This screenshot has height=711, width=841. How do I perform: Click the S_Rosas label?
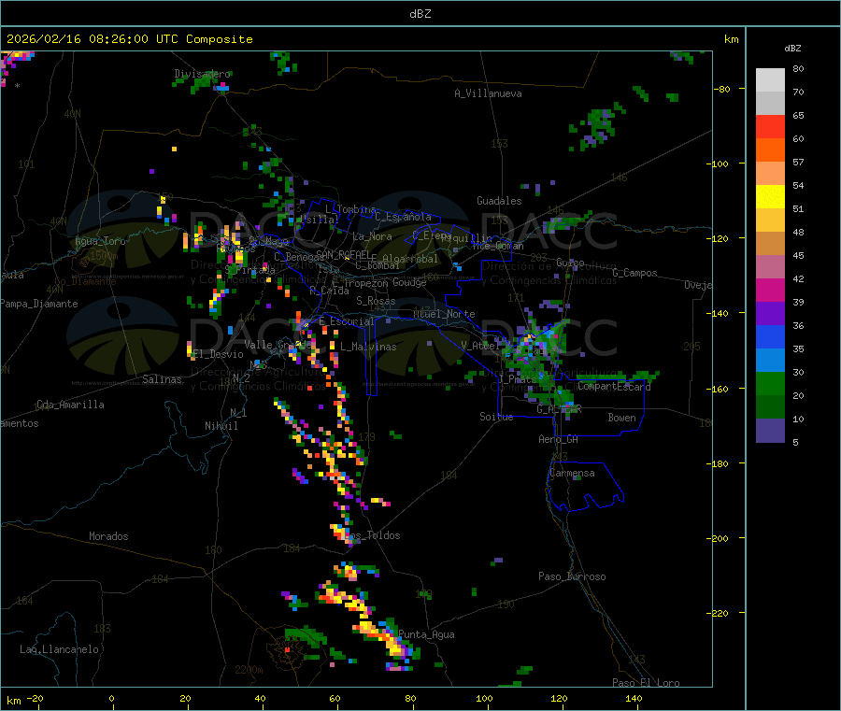pyautogui.click(x=376, y=301)
